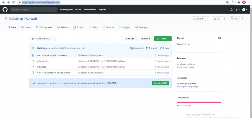Open Marketplace in the header
This screenshot has height=118, width=252.
(x=90, y=10)
